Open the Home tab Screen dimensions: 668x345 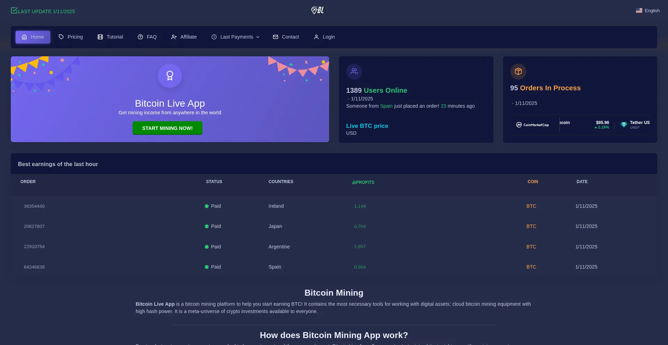pos(33,37)
